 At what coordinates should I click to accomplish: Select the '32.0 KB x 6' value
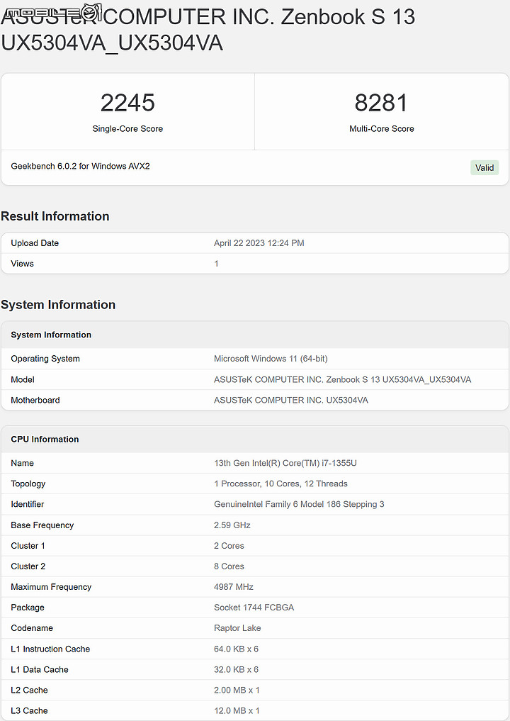[x=236, y=669]
